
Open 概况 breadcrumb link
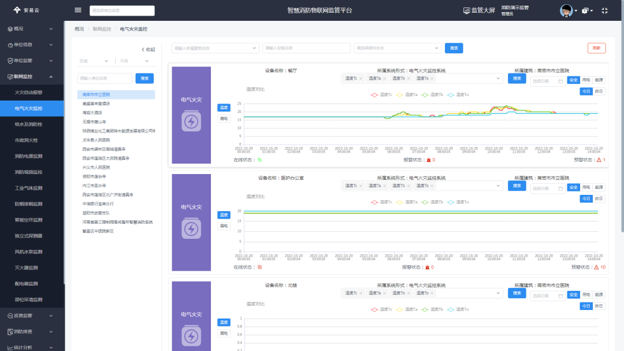click(x=79, y=29)
